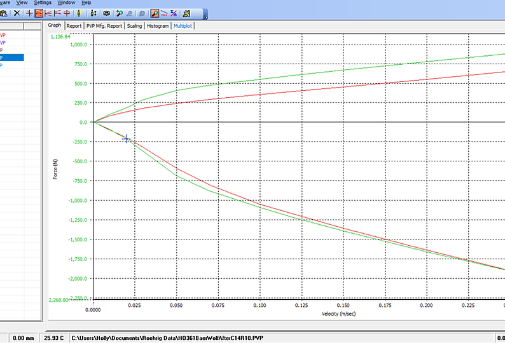This screenshot has height=343, width=505.
Task: Click the camera snapshot icon
Action: tap(107, 13)
